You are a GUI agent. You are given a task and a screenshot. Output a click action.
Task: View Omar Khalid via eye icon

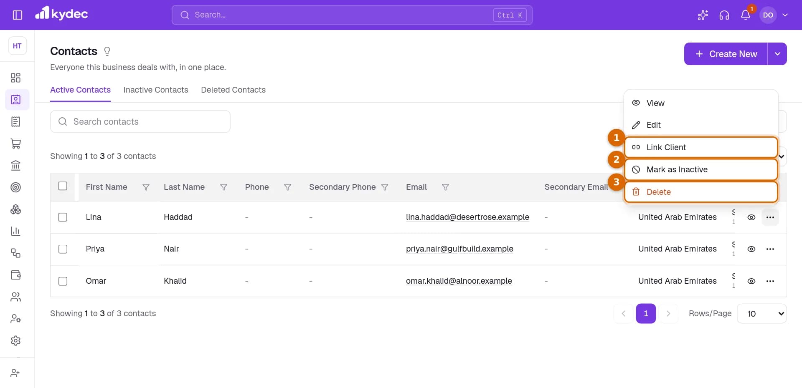751,281
